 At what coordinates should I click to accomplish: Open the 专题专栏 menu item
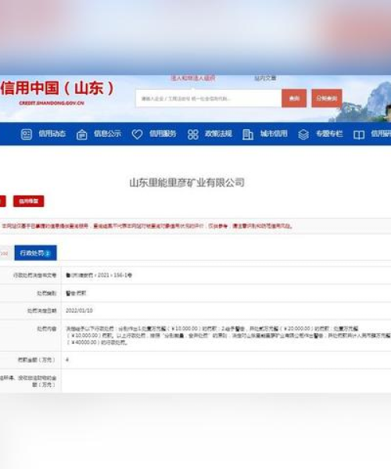[329, 134]
